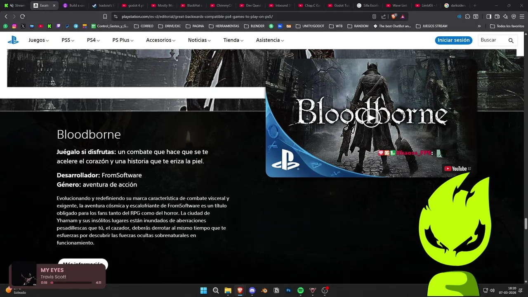Open the Telegram bookmark icon
Screen dimensions: 528x297
(x=76, y=26)
